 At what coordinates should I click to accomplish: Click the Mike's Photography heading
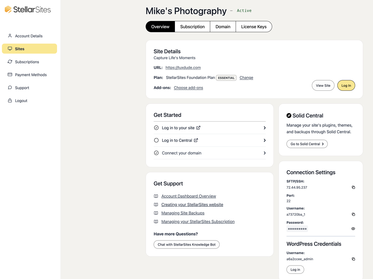(186, 11)
